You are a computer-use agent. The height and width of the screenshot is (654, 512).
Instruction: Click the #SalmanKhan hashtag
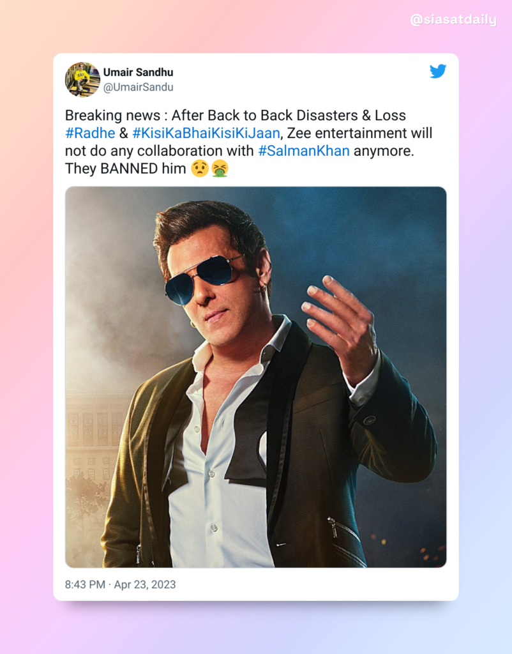(304, 151)
